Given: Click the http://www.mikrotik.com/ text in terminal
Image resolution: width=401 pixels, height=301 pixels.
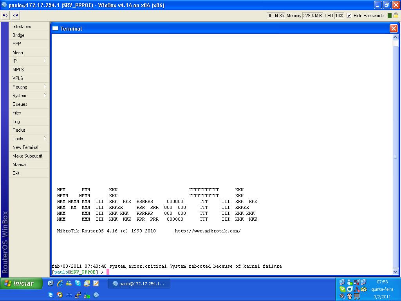Looking at the screenshot, I should [x=208, y=231].
